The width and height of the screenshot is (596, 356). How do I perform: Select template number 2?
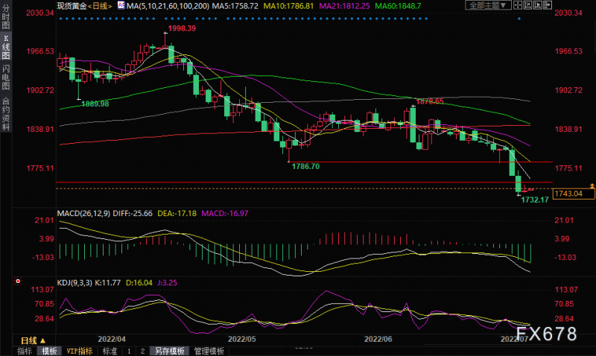click(x=142, y=350)
